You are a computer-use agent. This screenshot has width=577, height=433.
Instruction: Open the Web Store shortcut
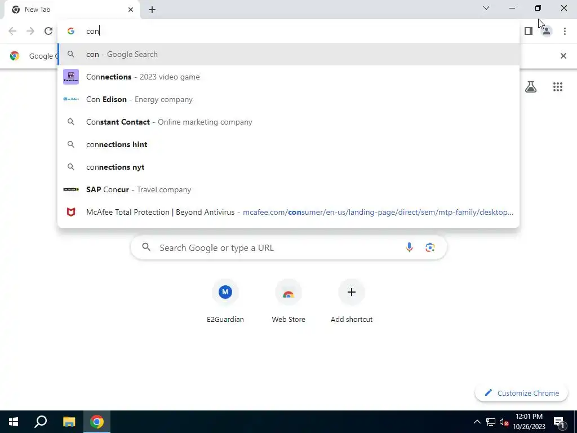pos(288,302)
